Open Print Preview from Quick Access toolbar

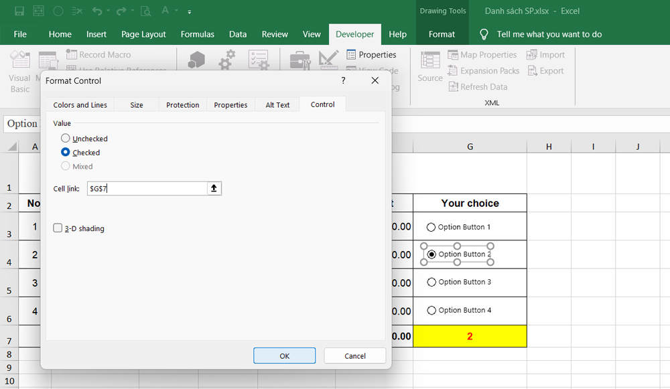(145, 11)
